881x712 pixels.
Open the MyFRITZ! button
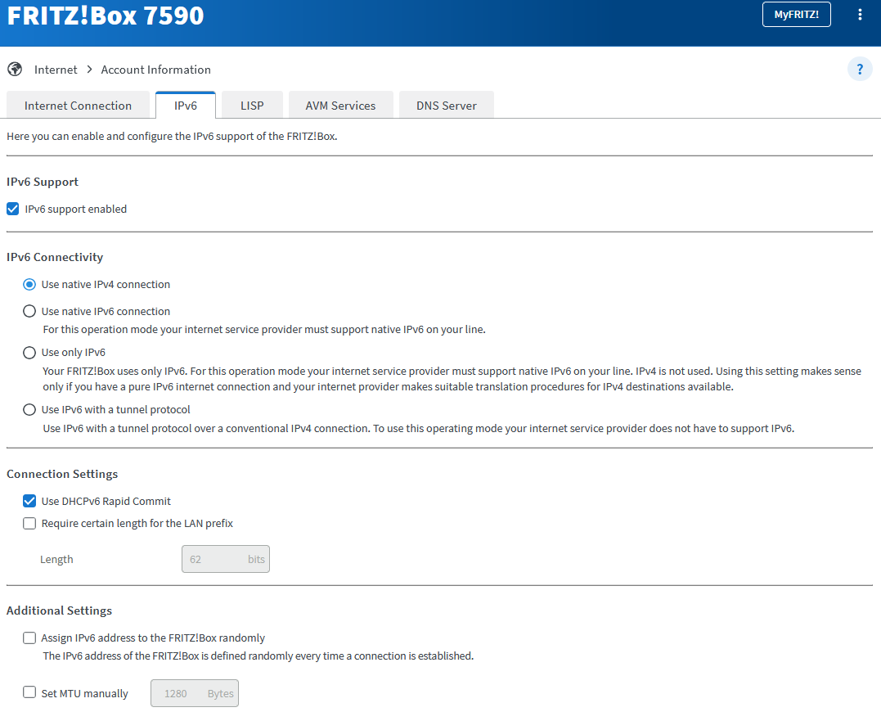pyautogui.click(x=796, y=15)
